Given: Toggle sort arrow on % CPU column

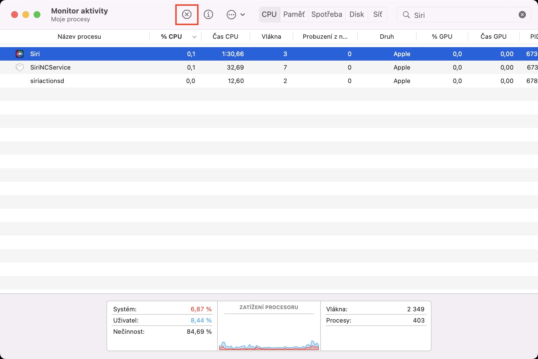Looking at the screenshot, I should (x=194, y=37).
